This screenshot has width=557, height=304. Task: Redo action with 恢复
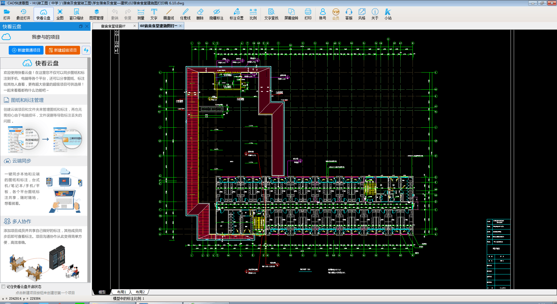pos(128,14)
